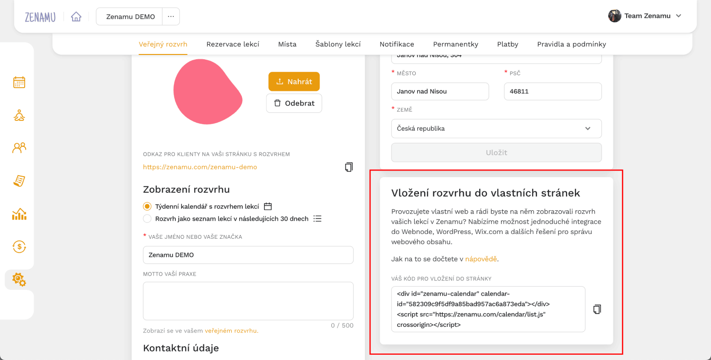Focus the Motto vaší praxe text area
The width and height of the screenshot is (711, 360).
pyautogui.click(x=248, y=301)
